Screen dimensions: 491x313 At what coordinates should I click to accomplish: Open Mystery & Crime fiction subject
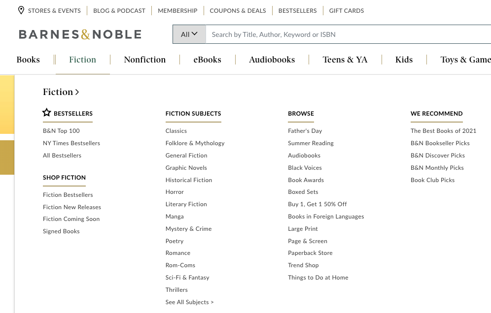point(188,229)
